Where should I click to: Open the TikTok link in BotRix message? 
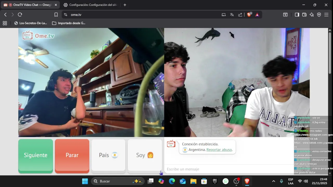pos(313,145)
